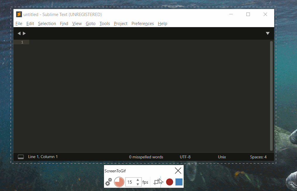Click the right tab scroll arrow
Viewport: 297px width, 191px height.
24,33
